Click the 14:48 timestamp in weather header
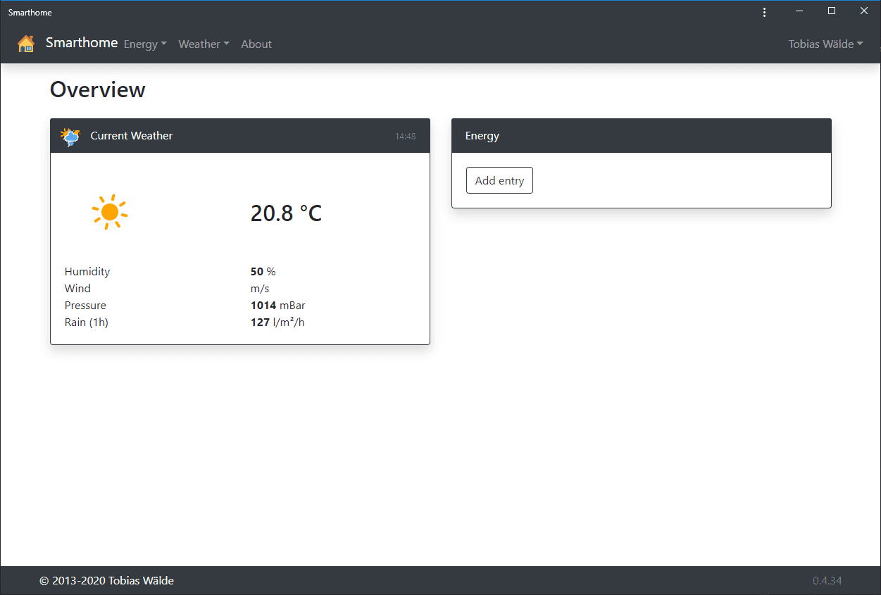This screenshot has width=881, height=595. point(405,137)
